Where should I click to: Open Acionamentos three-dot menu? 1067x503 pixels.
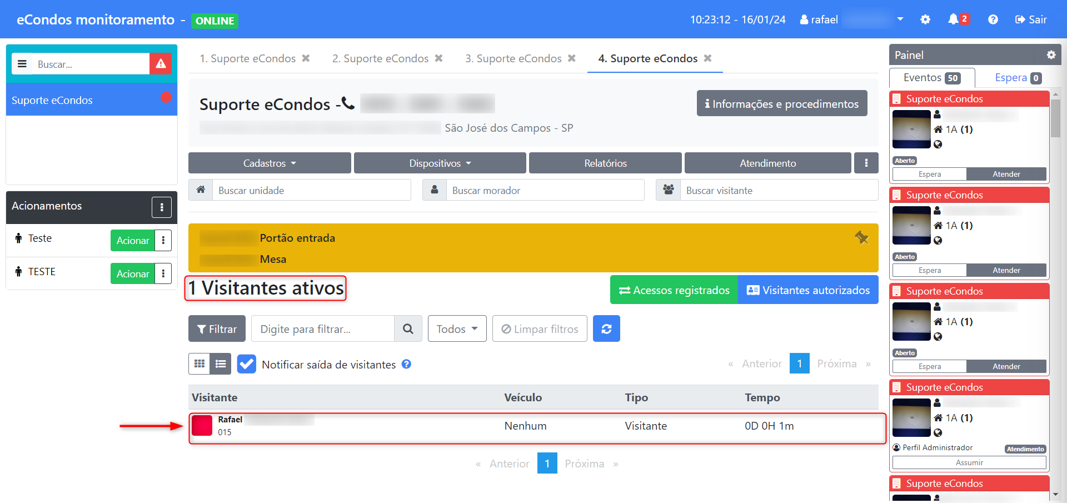162,207
